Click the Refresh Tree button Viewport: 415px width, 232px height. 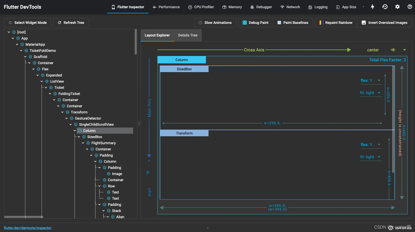pyautogui.click(x=71, y=23)
